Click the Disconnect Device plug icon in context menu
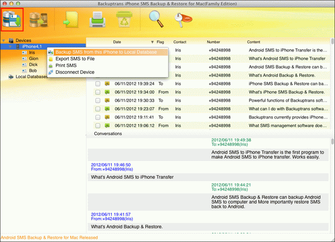Viewport: 335px width, 242px height. 51,72
